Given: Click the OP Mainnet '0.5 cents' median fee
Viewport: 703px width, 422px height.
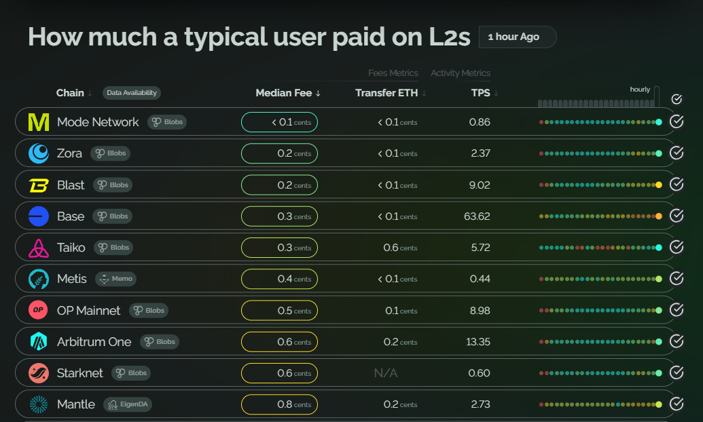Looking at the screenshot, I should pyautogui.click(x=279, y=311).
